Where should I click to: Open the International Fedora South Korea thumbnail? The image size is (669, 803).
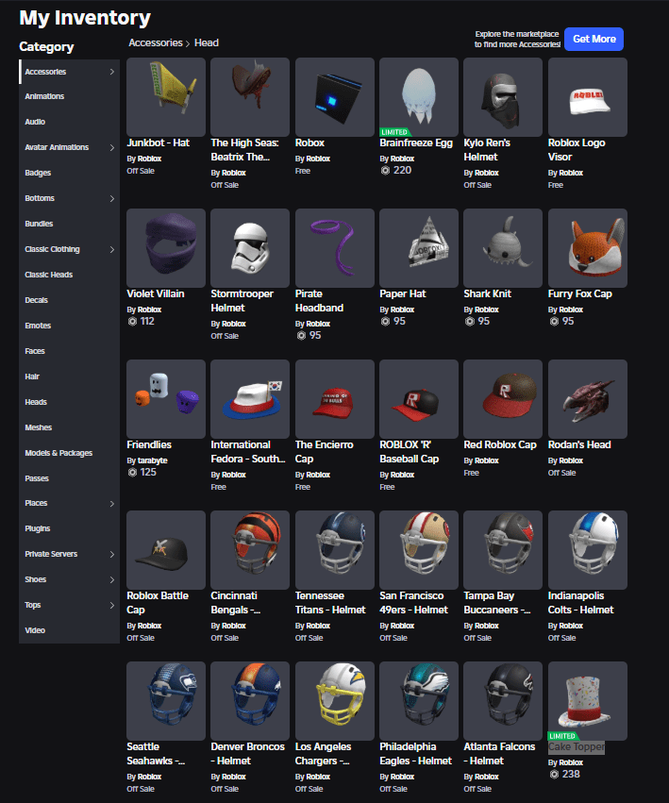click(x=250, y=399)
